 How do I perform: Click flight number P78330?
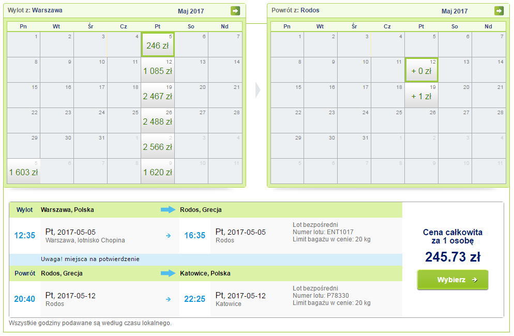(338, 296)
